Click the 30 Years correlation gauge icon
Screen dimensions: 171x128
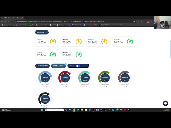pyautogui.click(x=79, y=54)
